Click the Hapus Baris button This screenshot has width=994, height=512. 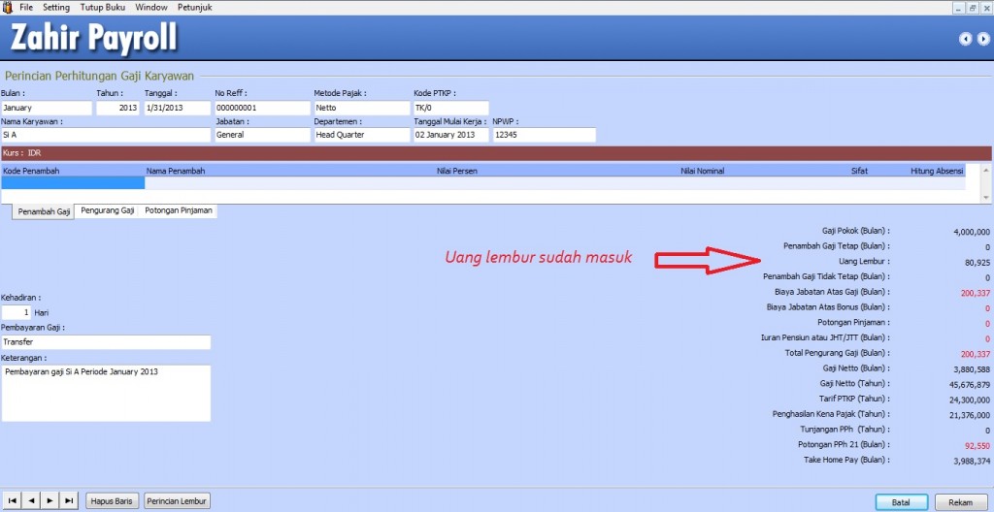click(x=113, y=501)
